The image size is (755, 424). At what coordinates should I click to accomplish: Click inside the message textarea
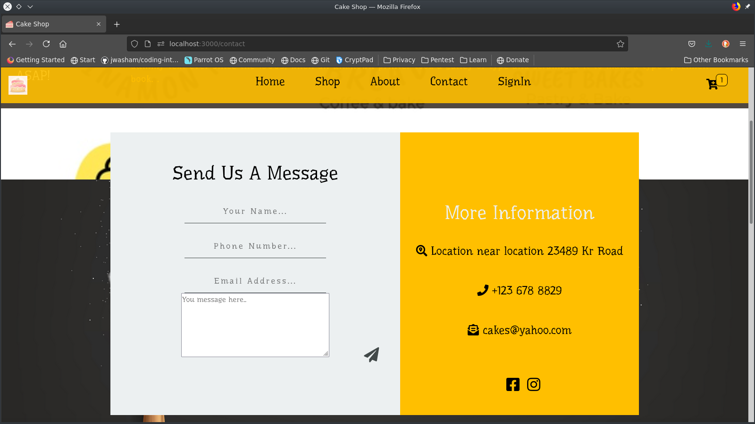point(255,325)
